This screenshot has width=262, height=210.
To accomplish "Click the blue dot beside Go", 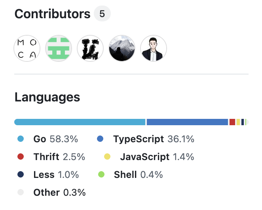I will pos(21,139).
